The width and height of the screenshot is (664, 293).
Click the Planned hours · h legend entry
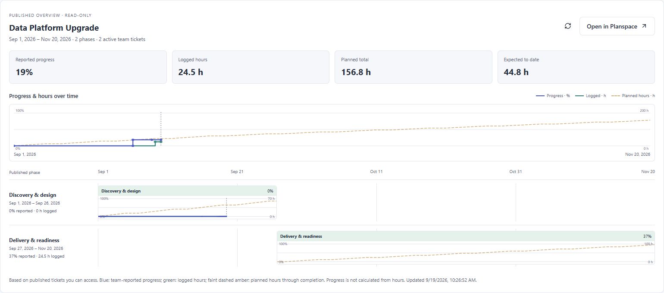(633, 96)
